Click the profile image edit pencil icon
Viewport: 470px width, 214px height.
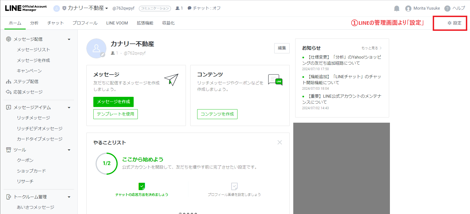(103, 55)
